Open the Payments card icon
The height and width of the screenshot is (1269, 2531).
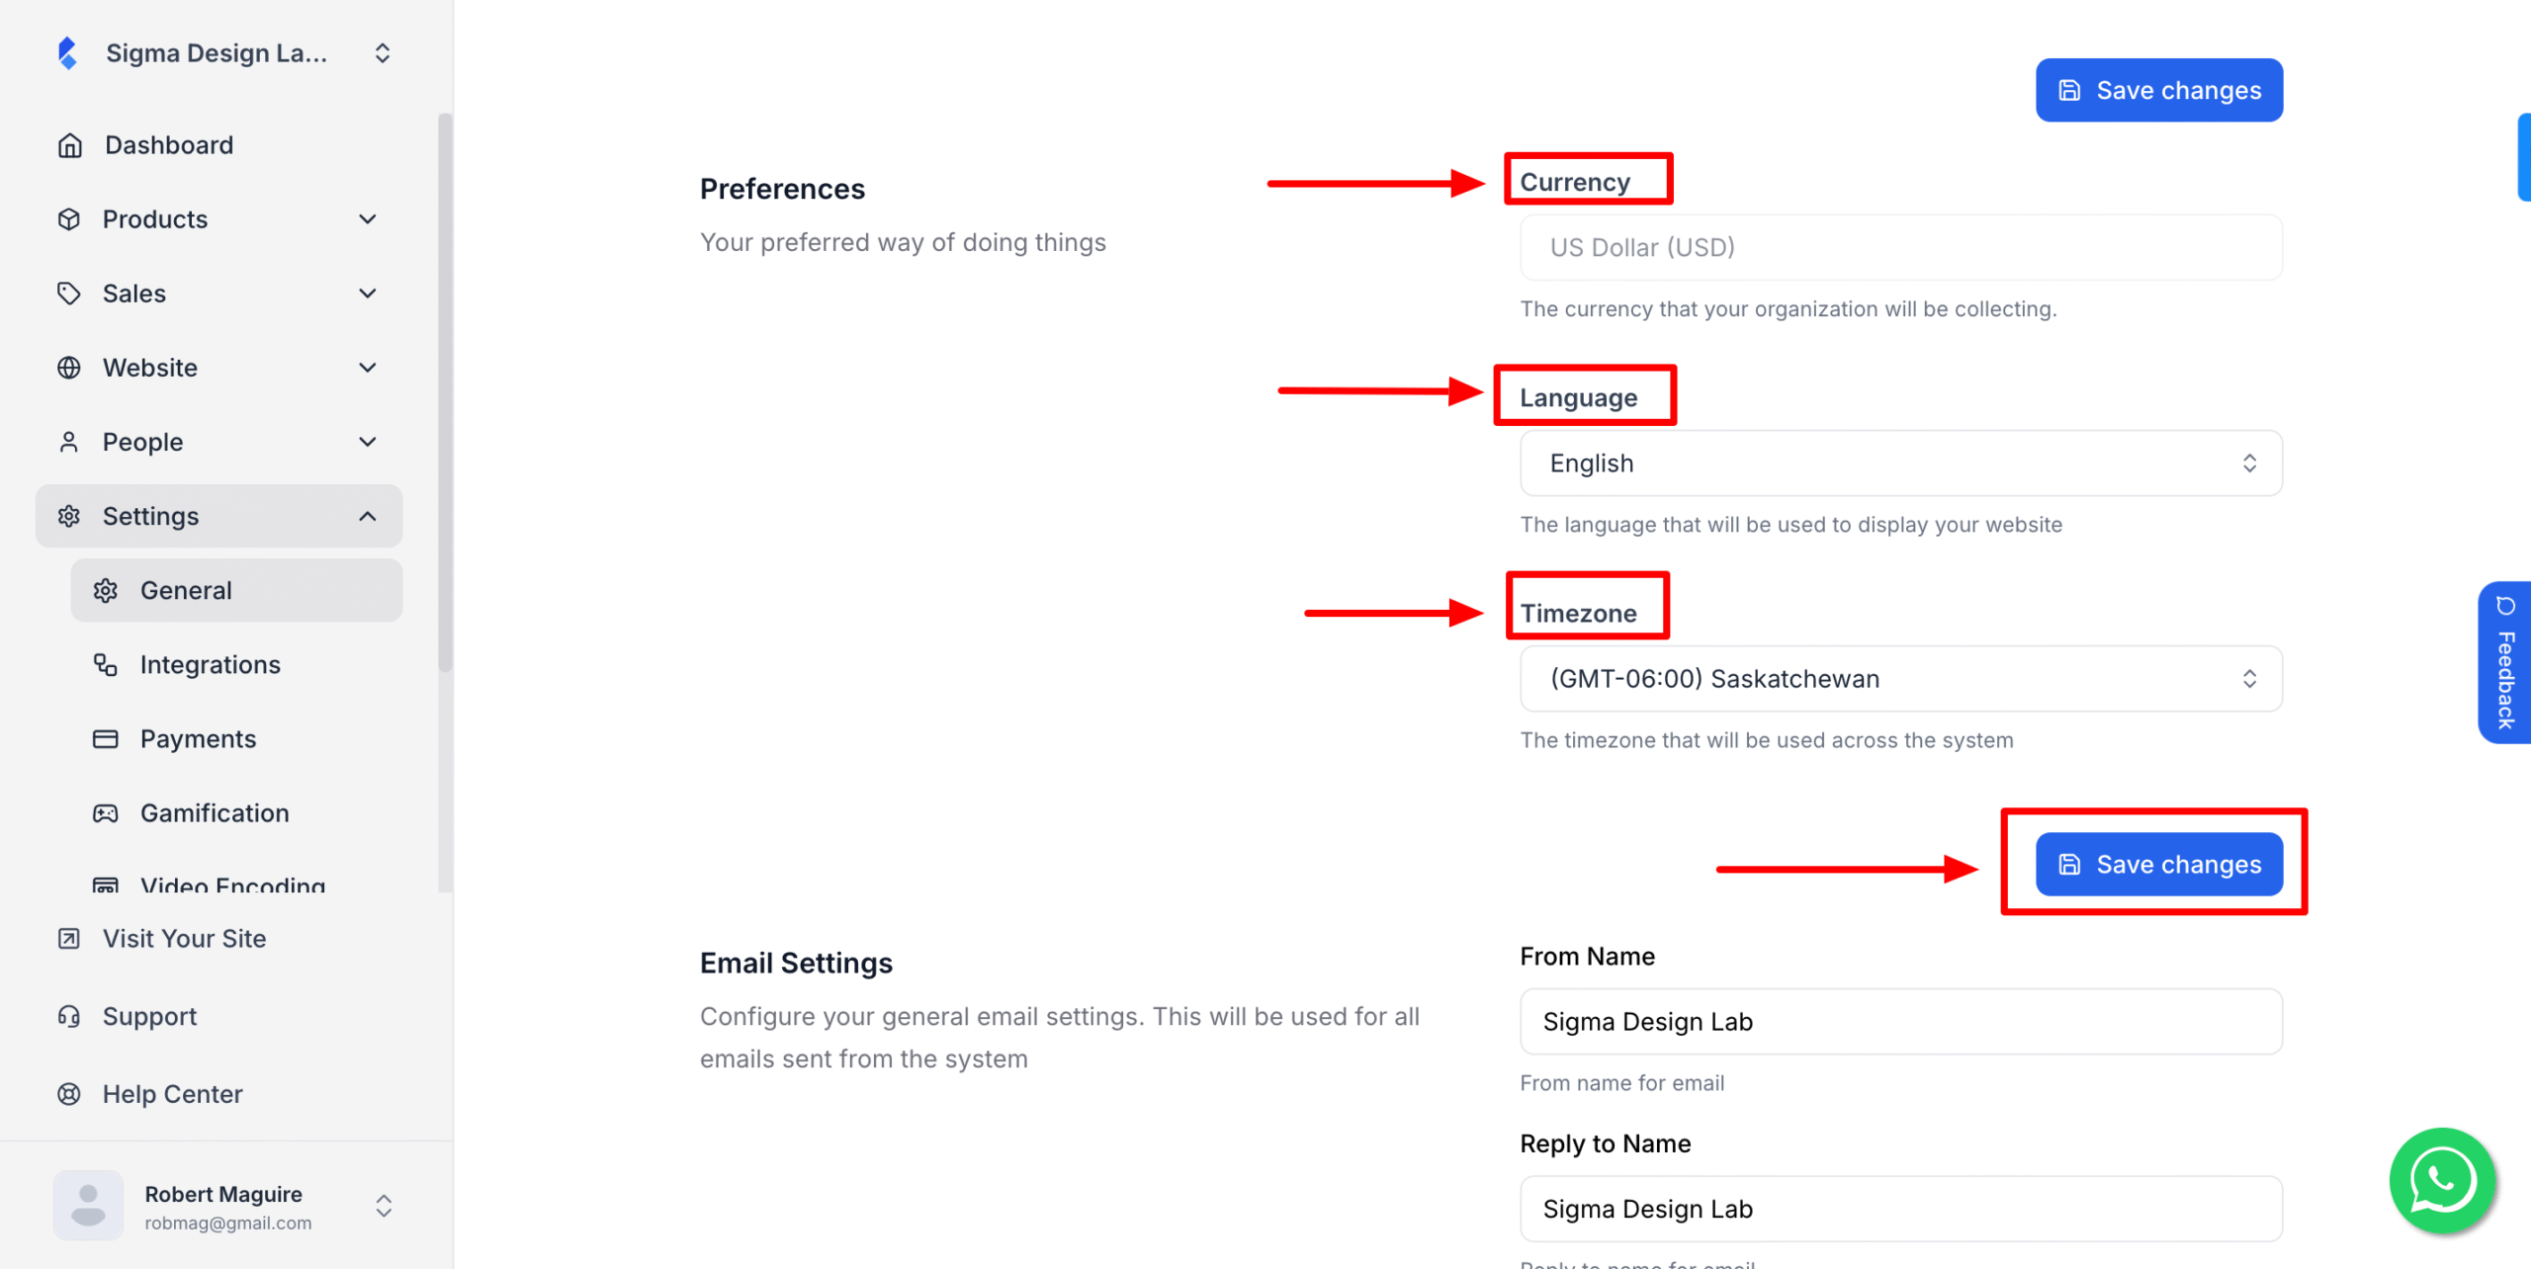point(105,738)
